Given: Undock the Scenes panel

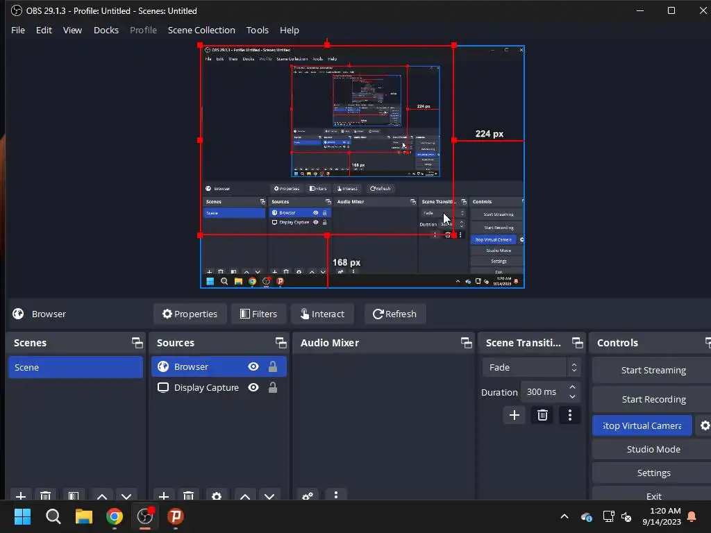Looking at the screenshot, I should tap(137, 343).
